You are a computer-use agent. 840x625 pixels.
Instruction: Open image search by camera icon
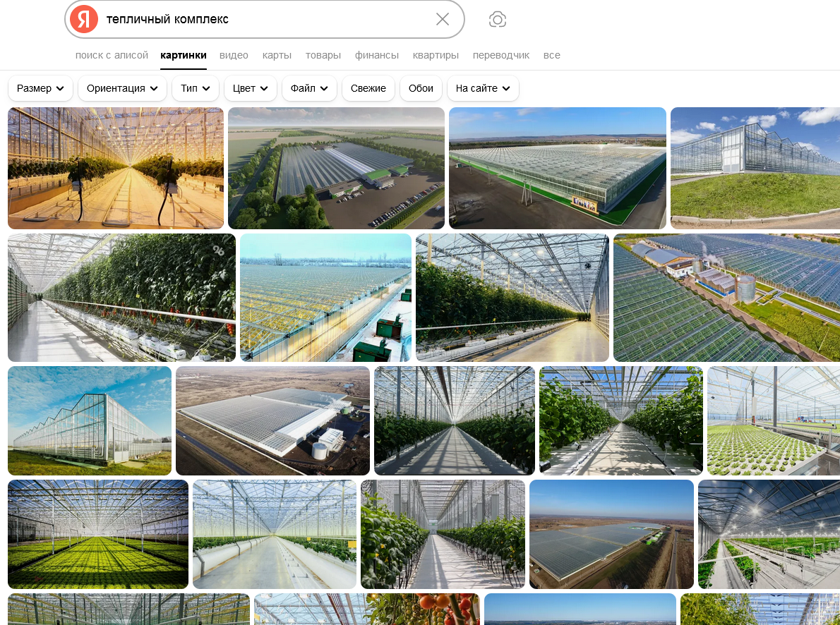(x=498, y=19)
